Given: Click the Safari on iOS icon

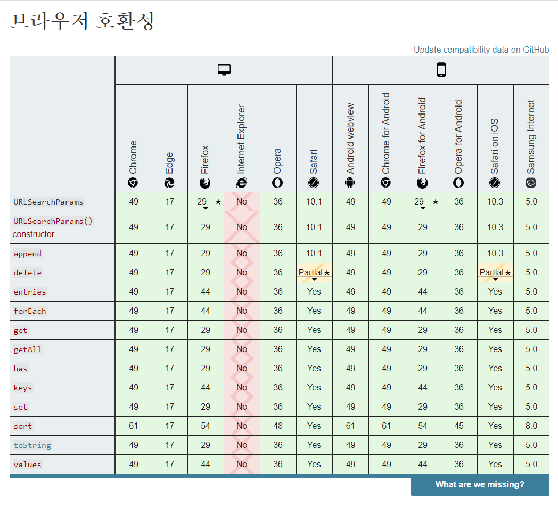Looking at the screenshot, I should 495,183.
